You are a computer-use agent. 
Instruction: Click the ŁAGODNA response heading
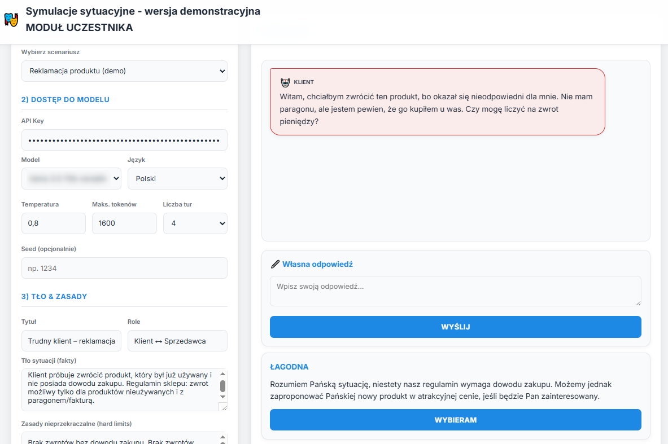point(289,367)
